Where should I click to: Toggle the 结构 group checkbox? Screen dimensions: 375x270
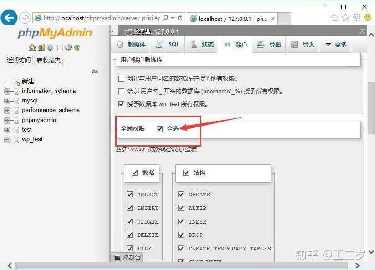click(x=186, y=173)
